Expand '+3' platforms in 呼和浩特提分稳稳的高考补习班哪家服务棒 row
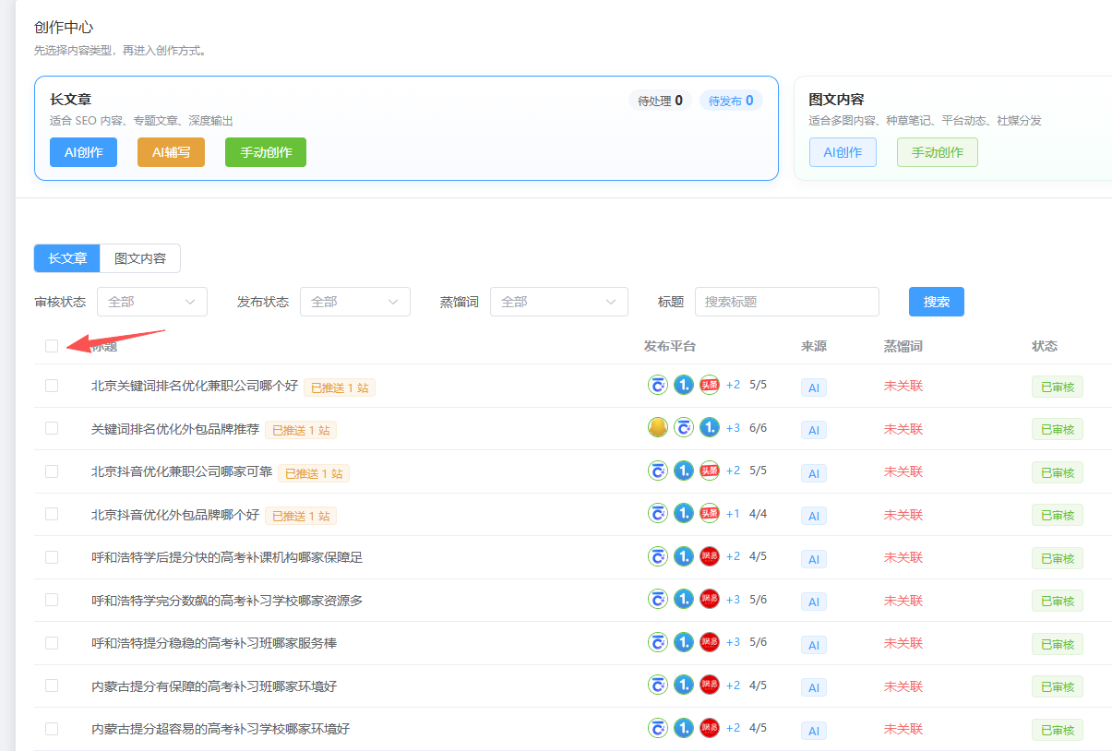This screenshot has width=1112, height=751. tap(733, 642)
